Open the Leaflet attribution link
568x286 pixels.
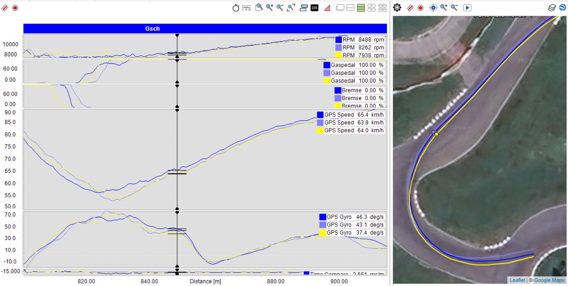pos(517,280)
